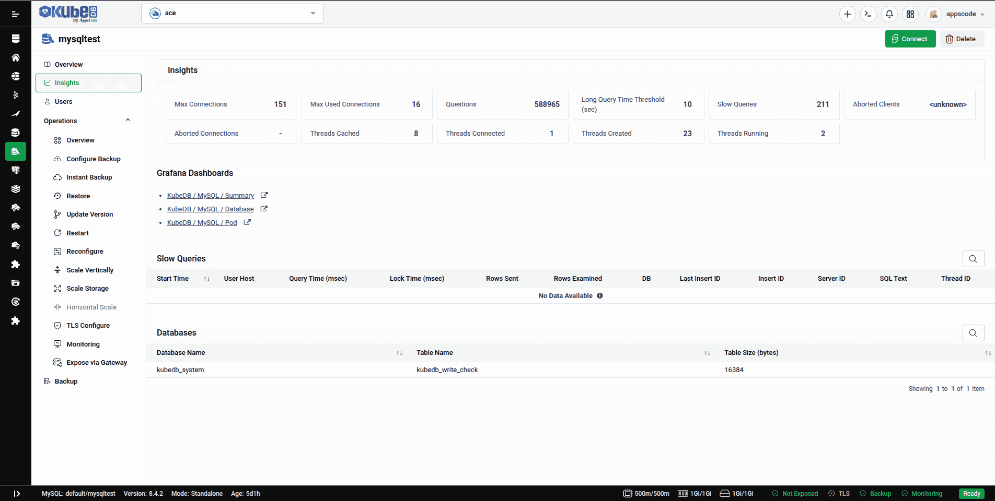
Task: Collapse the Operations section chevron
Action: [128, 121]
